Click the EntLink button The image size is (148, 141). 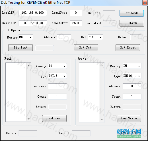pyautogui.click(x=132, y=13)
